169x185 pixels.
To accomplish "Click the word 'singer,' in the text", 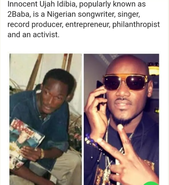I will 129,14.
